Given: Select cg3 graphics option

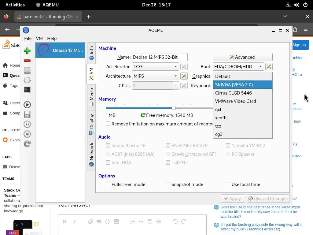Looking at the screenshot, I should [x=242, y=134].
